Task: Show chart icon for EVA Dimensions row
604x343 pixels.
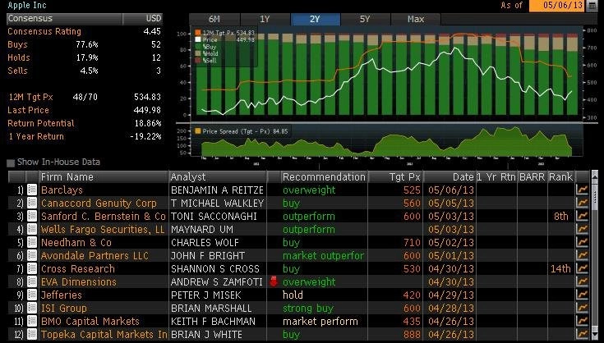Action: tap(582, 281)
